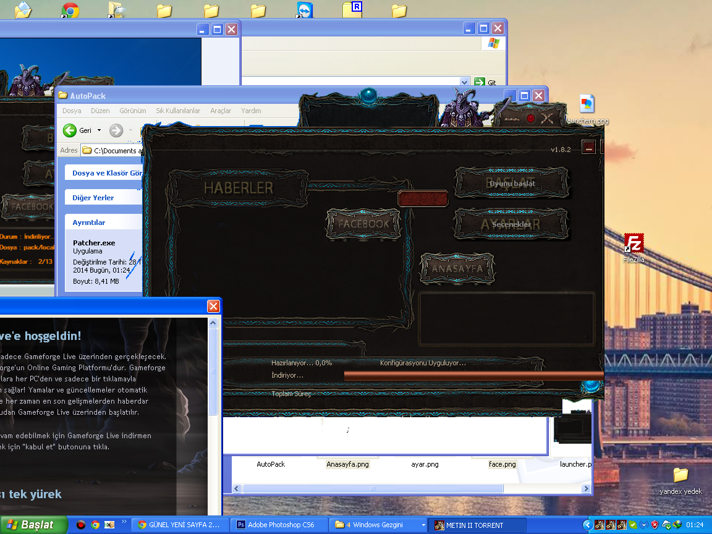Screen dimensions: 712x534
Task: Open address dropdown in the rear explorer window
Action: tap(465, 82)
